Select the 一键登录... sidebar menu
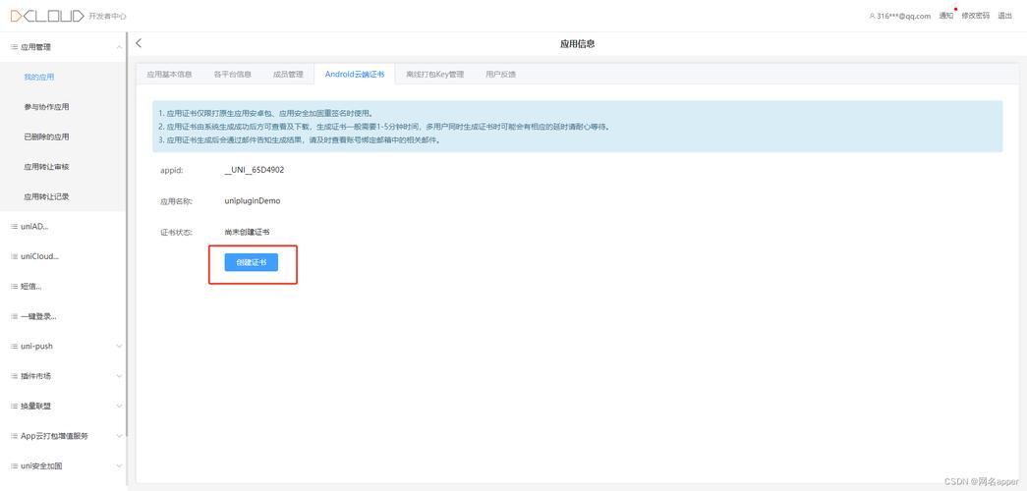This screenshot has width=1027, height=491. point(63,316)
